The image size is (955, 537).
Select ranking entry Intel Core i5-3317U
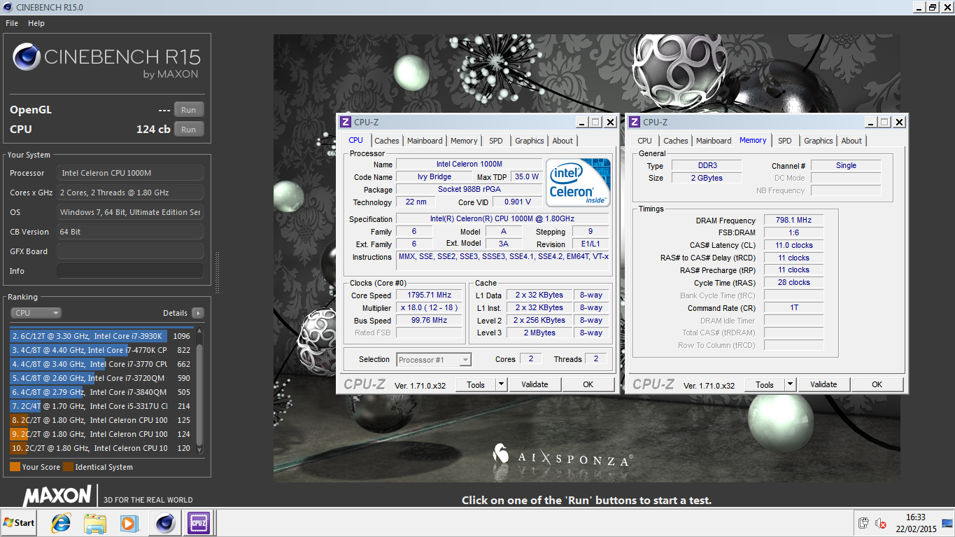point(101,406)
